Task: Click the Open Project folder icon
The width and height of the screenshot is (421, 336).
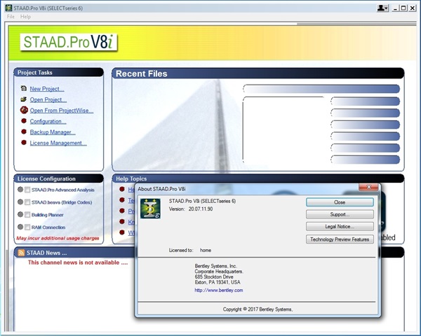Action: (24, 99)
